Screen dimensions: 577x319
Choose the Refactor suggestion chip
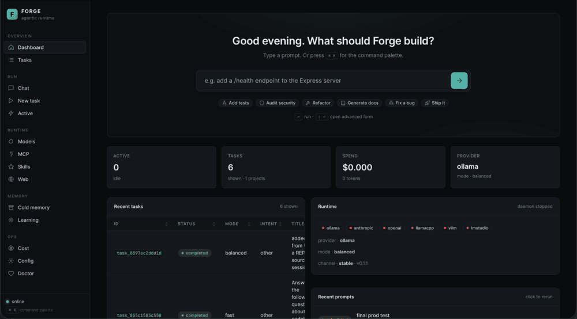pyautogui.click(x=318, y=103)
